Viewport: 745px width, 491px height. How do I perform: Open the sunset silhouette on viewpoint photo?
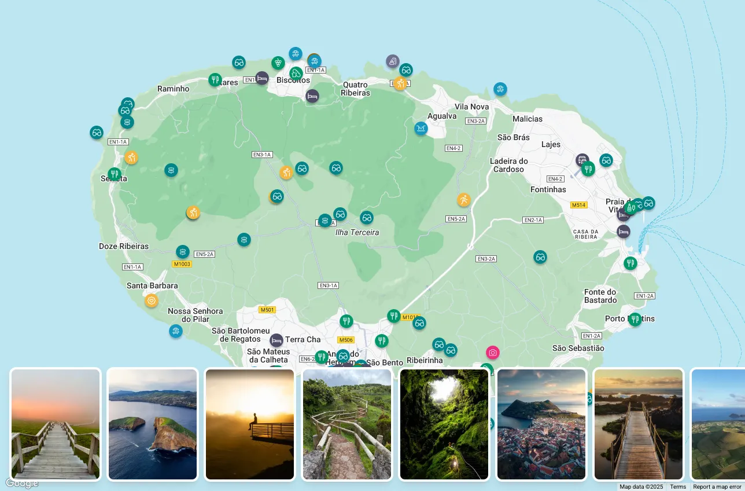click(250, 424)
